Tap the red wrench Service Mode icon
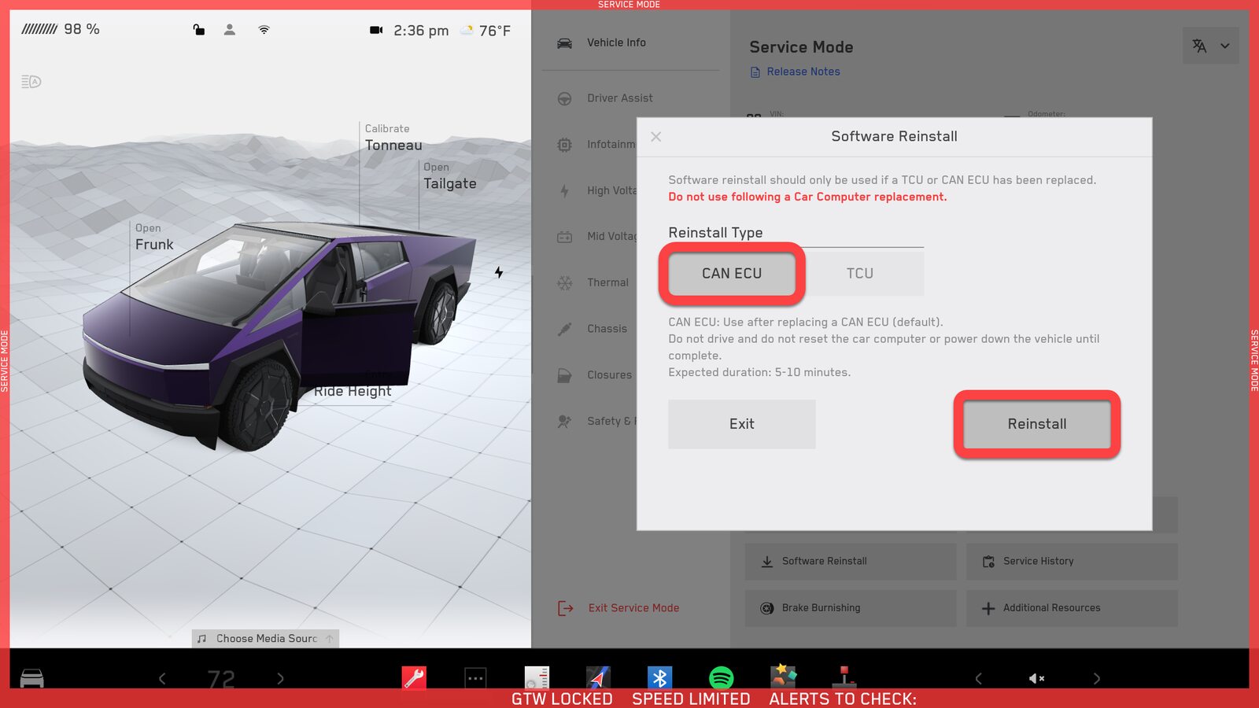The height and width of the screenshot is (708, 1259). (414, 677)
